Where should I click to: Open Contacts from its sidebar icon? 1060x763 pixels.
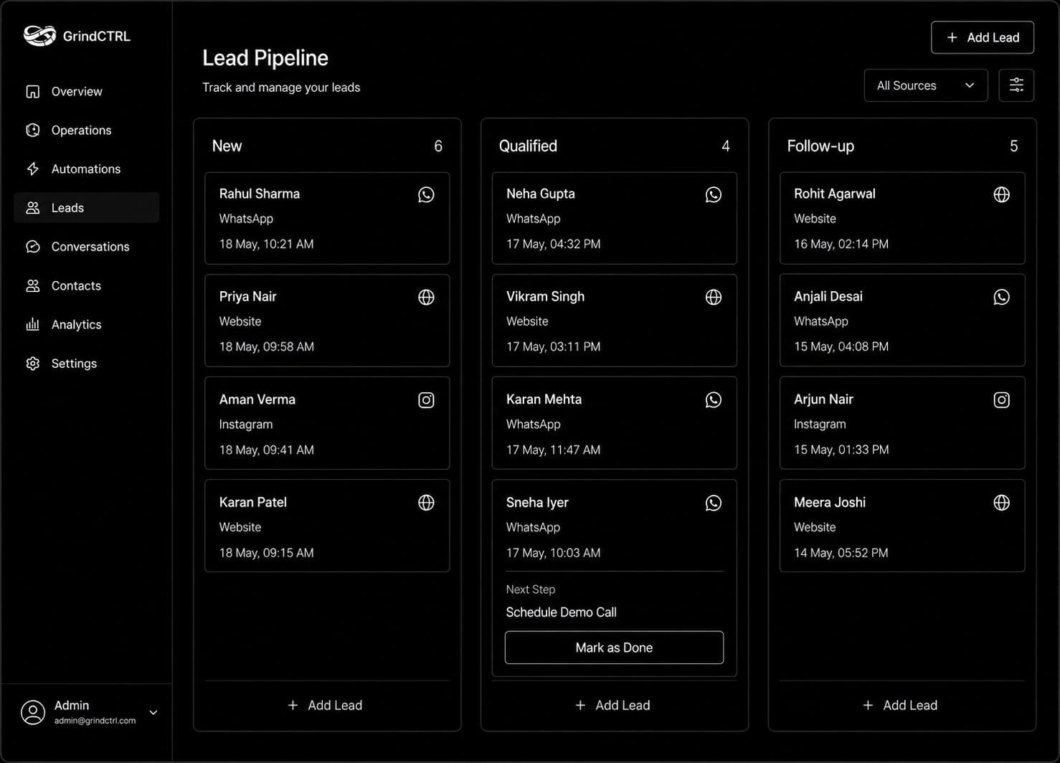tap(33, 285)
